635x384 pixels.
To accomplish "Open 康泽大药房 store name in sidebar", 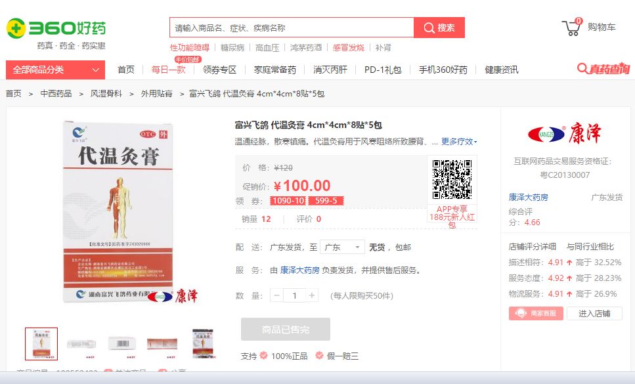I will [528, 198].
